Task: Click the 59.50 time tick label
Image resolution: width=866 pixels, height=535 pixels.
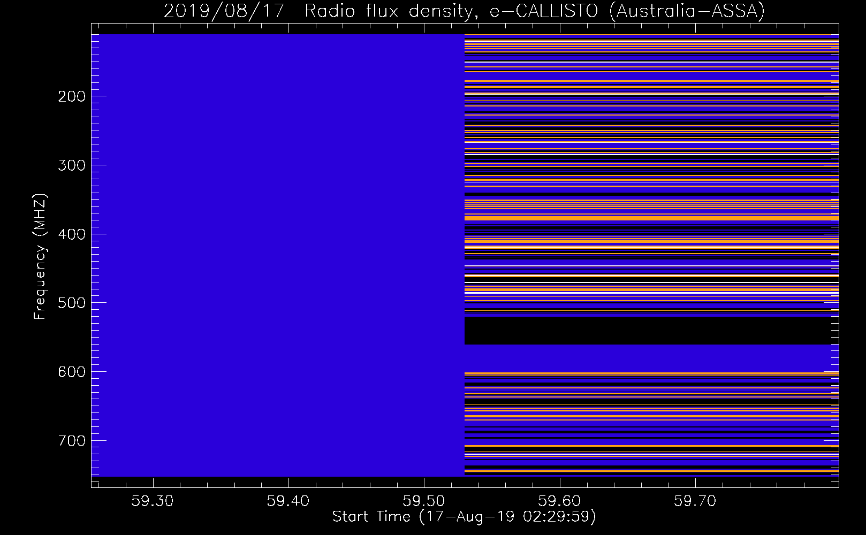Action: tap(424, 501)
